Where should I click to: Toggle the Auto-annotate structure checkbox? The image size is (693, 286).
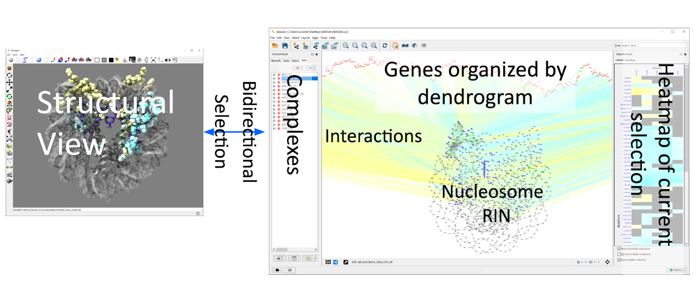coord(619,249)
